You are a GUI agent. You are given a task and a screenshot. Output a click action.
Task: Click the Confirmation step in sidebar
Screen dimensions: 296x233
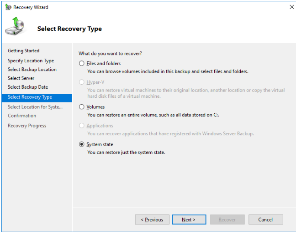[x=22, y=116]
